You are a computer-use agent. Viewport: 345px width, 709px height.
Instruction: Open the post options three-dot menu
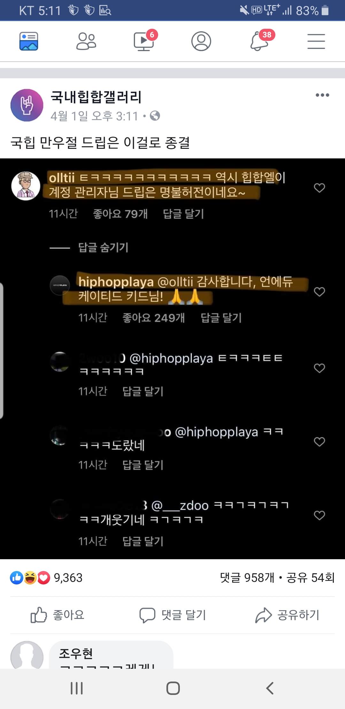coord(322,95)
